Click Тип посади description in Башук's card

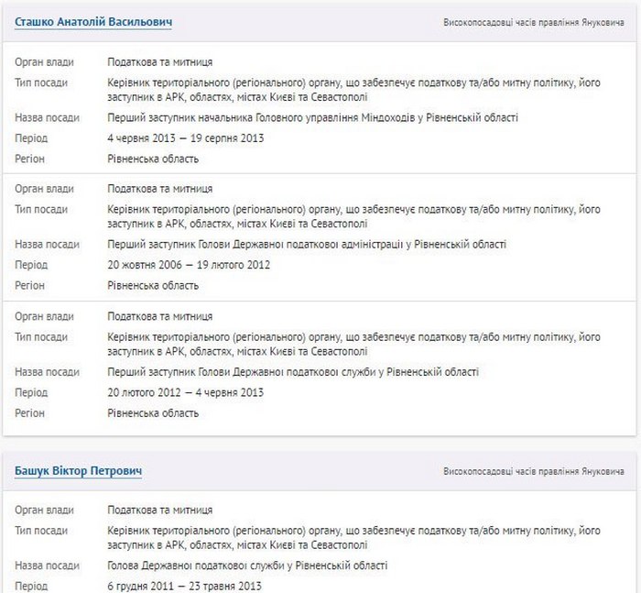point(353,538)
